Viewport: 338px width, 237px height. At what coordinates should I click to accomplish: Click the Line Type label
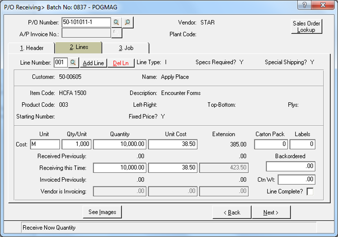(149, 62)
